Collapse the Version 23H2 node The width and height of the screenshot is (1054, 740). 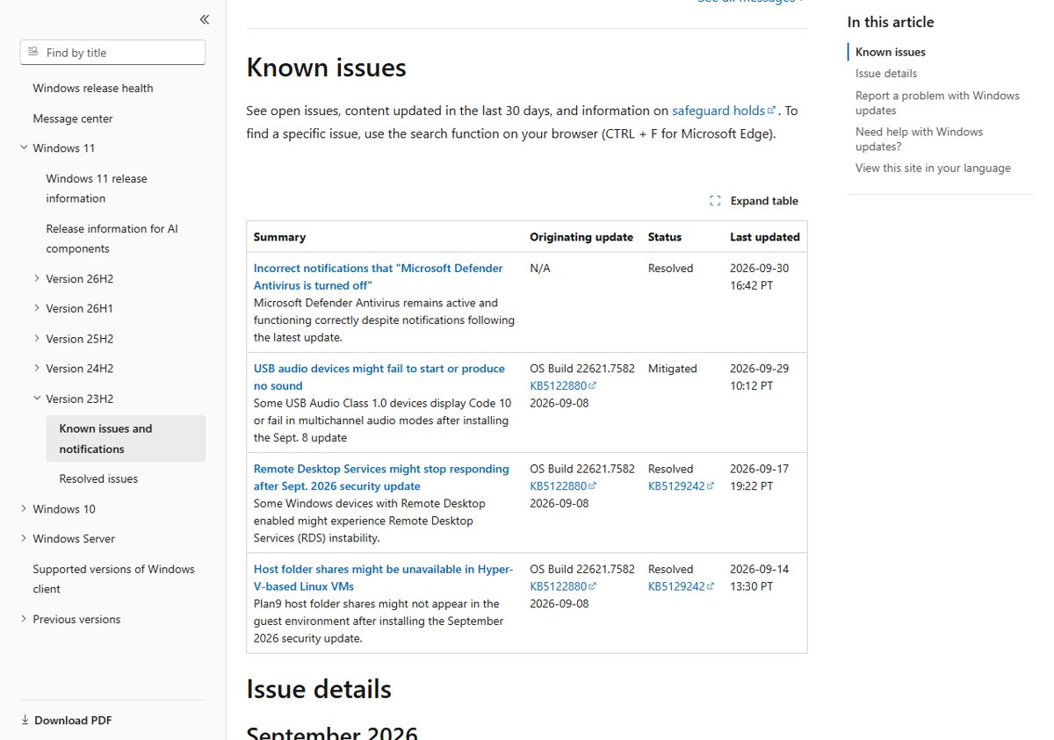(37, 398)
